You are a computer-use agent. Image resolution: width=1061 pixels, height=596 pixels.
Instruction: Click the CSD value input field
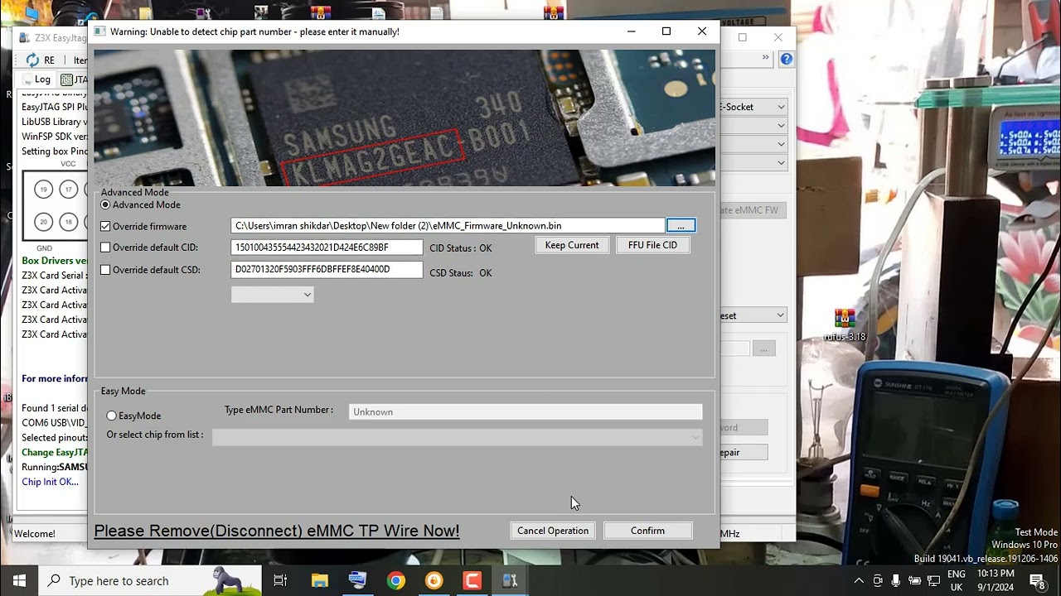pos(327,269)
